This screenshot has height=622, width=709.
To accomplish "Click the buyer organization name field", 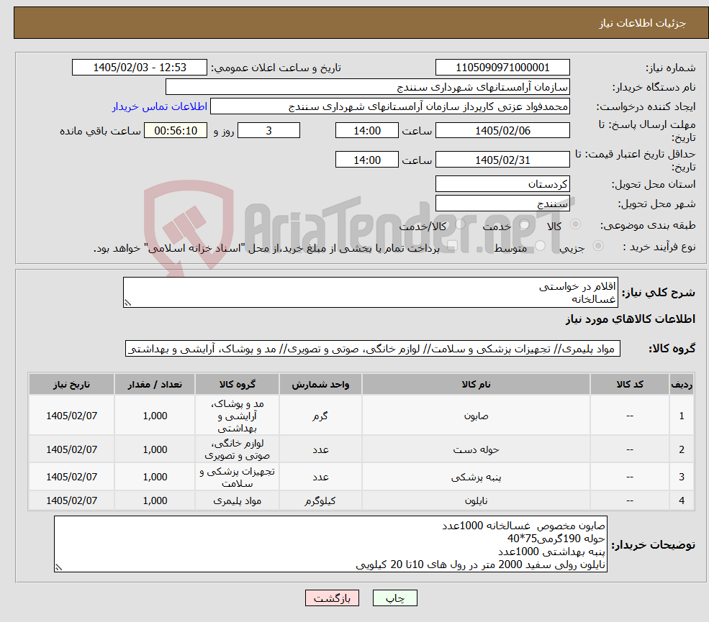I will tap(368, 87).
